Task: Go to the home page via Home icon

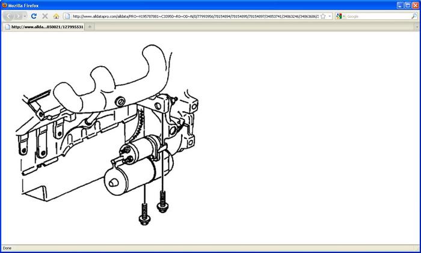Action: pyautogui.click(x=56, y=16)
